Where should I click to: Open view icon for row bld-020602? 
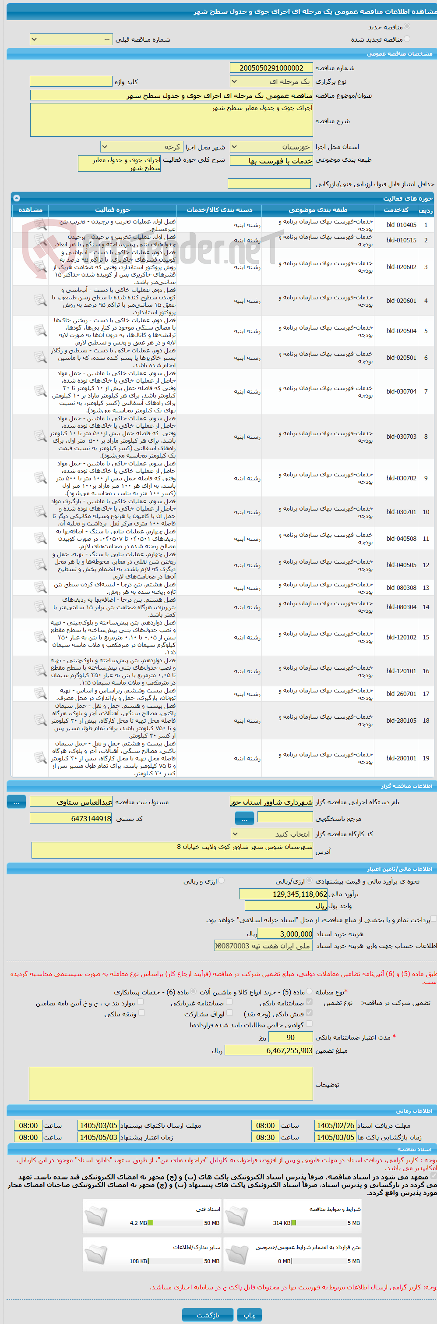click(x=40, y=267)
